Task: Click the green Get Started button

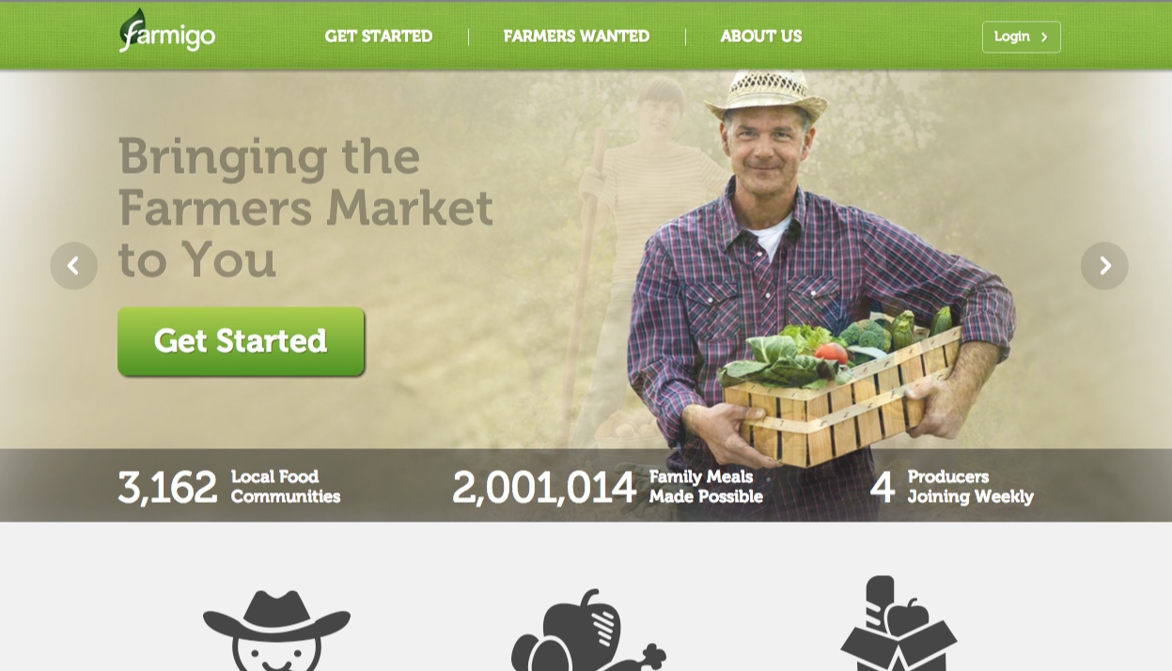Action: pos(241,341)
